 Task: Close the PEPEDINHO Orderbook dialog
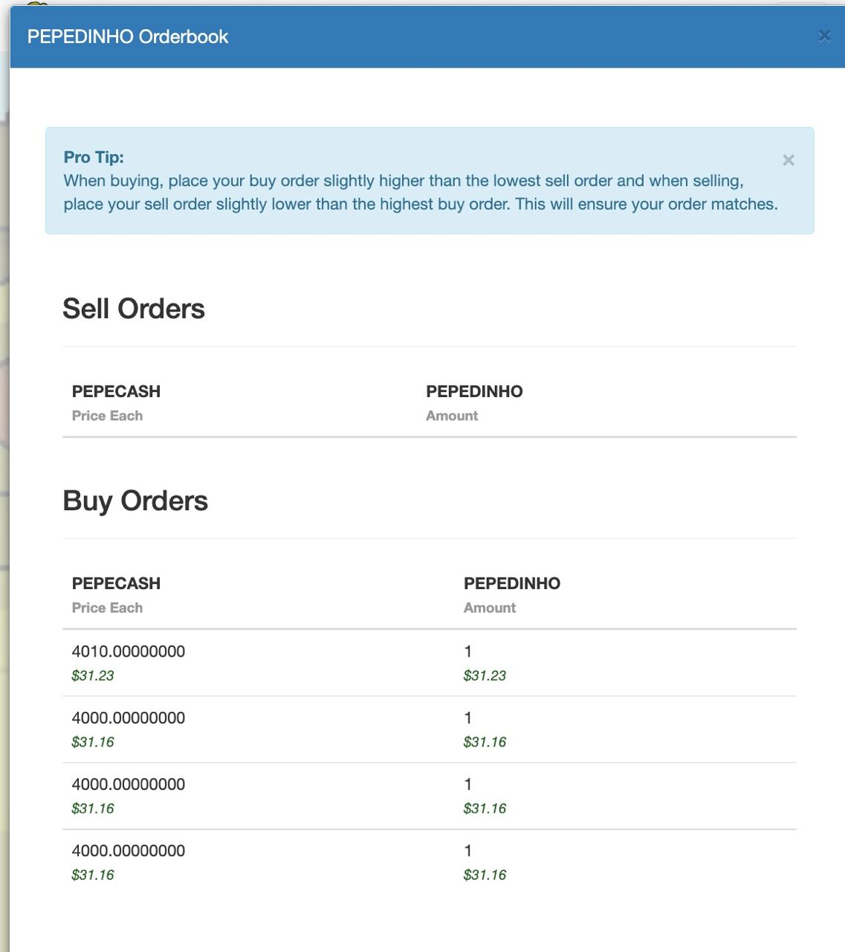pos(824,36)
